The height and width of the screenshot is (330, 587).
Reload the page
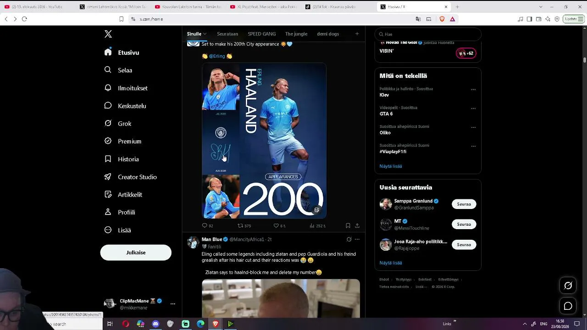[24, 19]
